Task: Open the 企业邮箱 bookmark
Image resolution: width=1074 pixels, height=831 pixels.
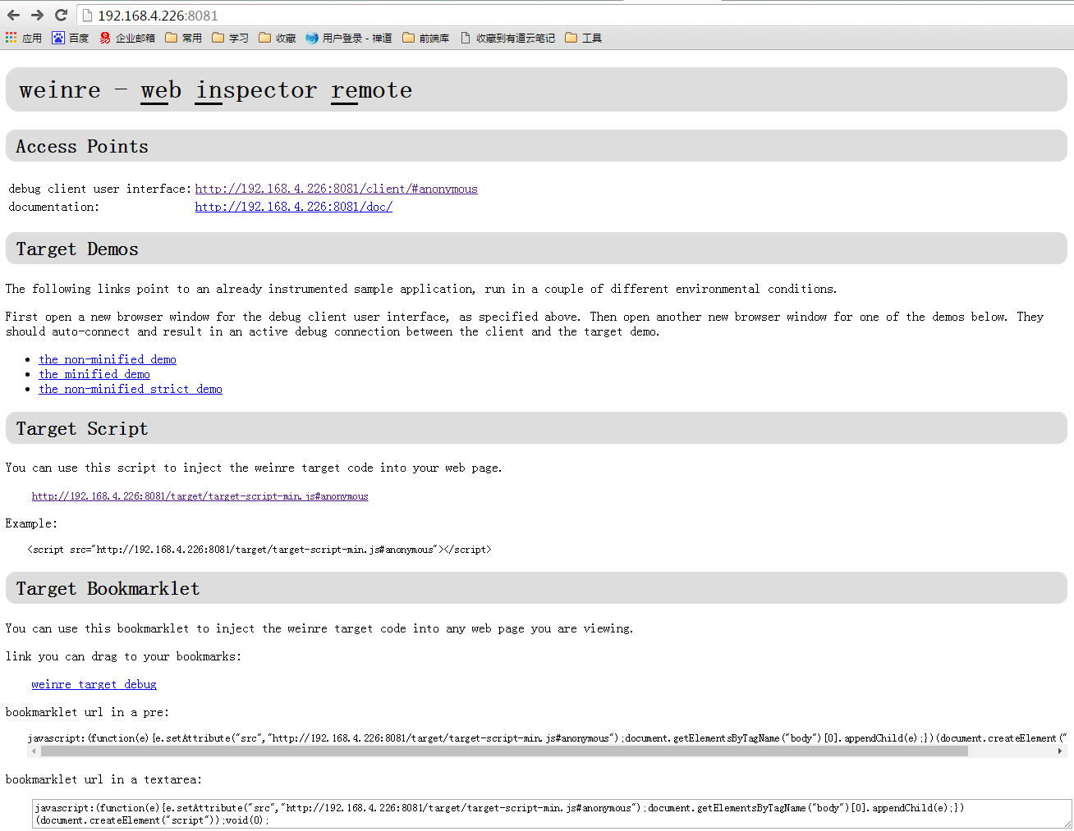Action: coord(127,38)
